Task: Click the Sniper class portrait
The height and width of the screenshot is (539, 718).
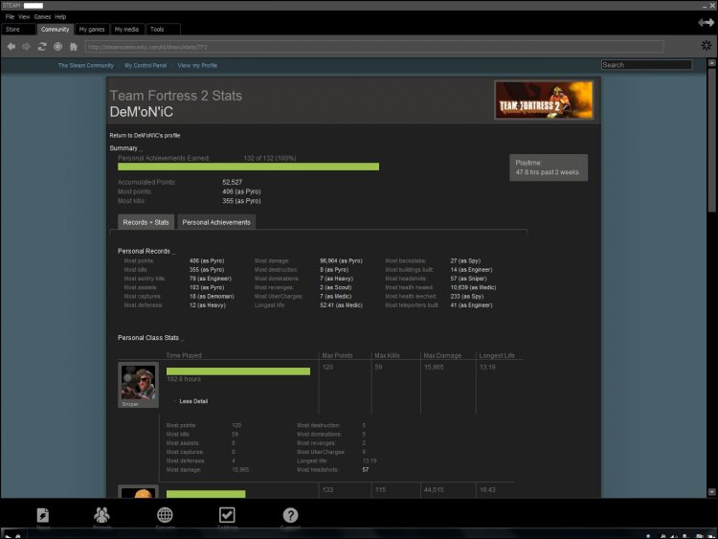Action: click(x=138, y=385)
